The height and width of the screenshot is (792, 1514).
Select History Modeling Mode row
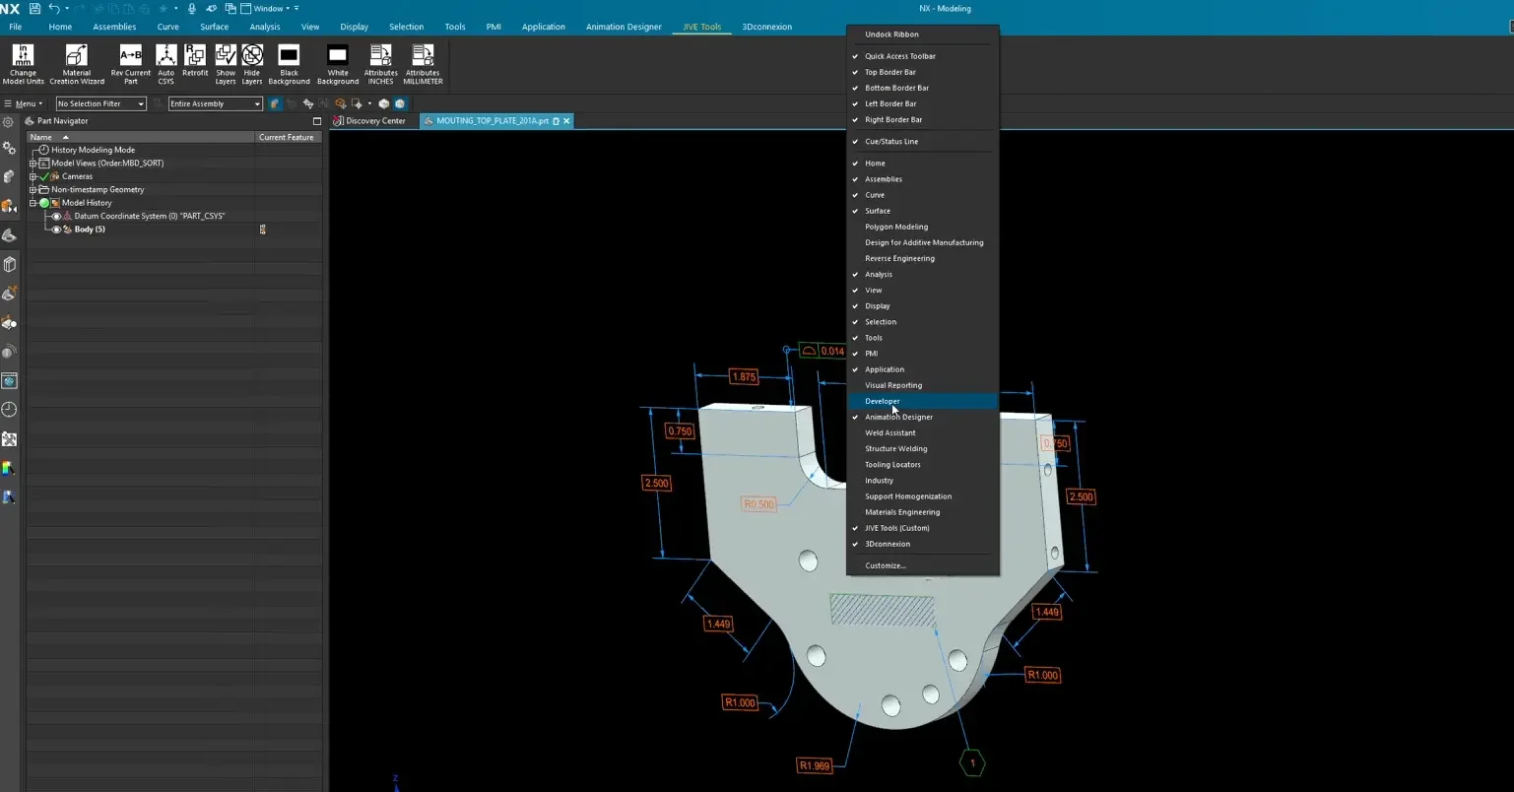93,150
